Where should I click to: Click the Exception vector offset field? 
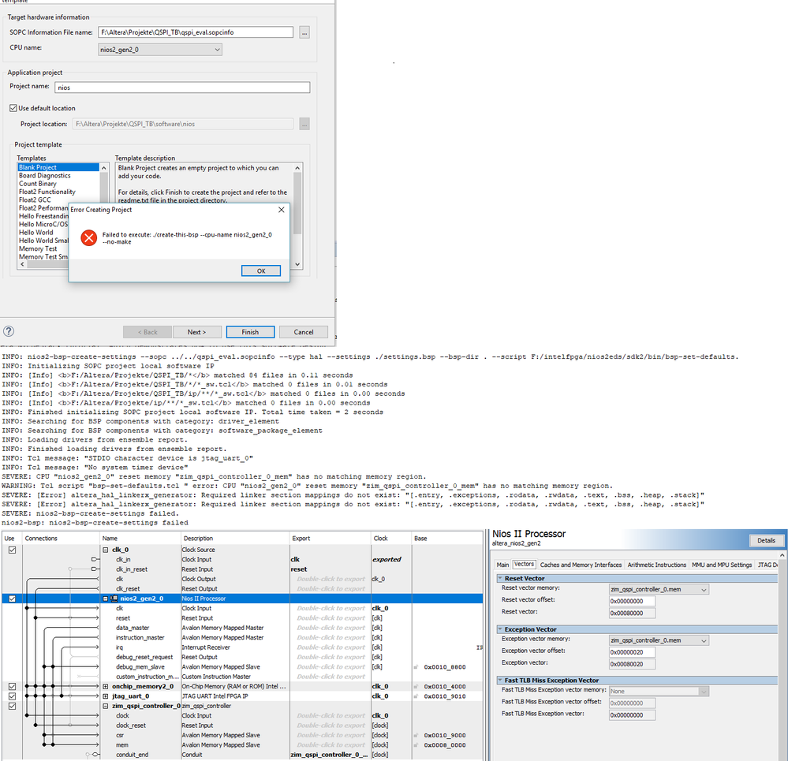pos(632,652)
